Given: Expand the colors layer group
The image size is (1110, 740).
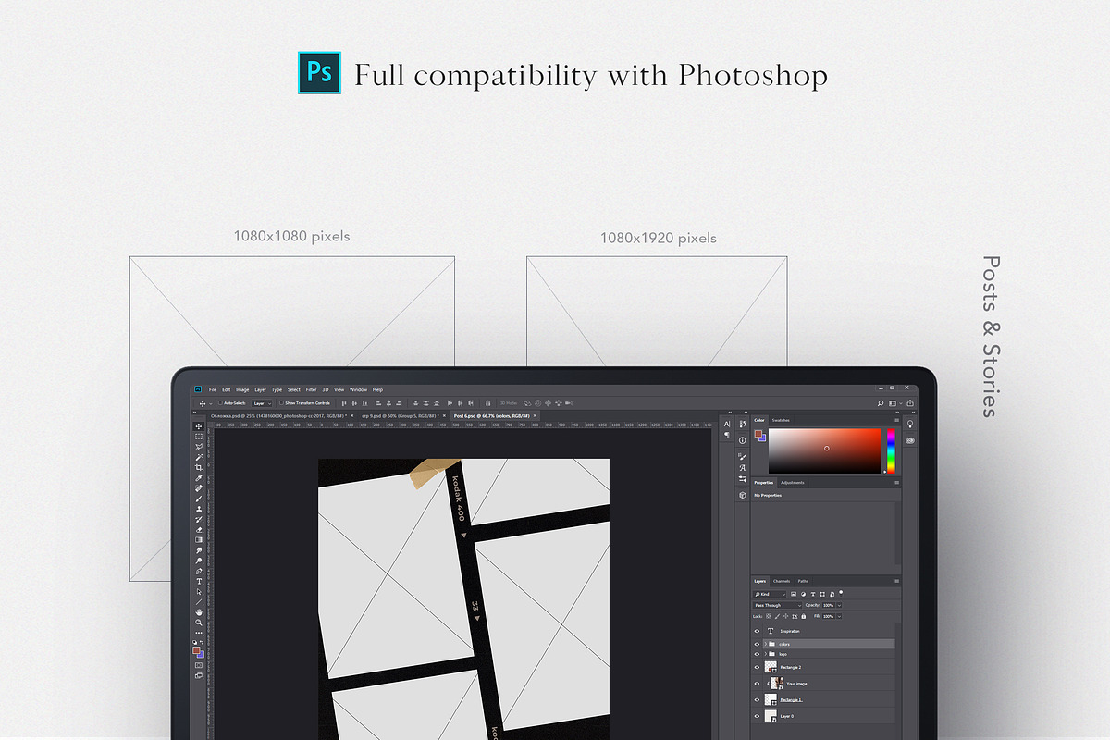Looking at the screenshot, I should [x=766, y=644].
